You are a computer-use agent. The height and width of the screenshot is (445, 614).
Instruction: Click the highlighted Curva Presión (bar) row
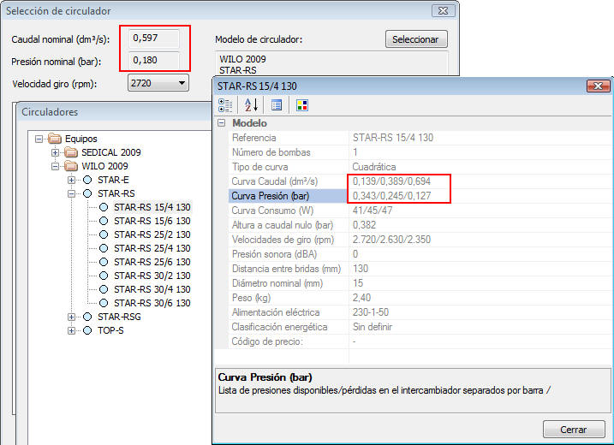(x=421, y=196)
